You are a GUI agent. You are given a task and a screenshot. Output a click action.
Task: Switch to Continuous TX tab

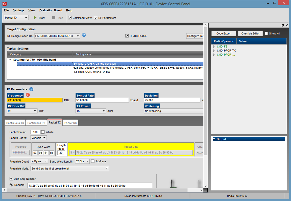(15, 123)
